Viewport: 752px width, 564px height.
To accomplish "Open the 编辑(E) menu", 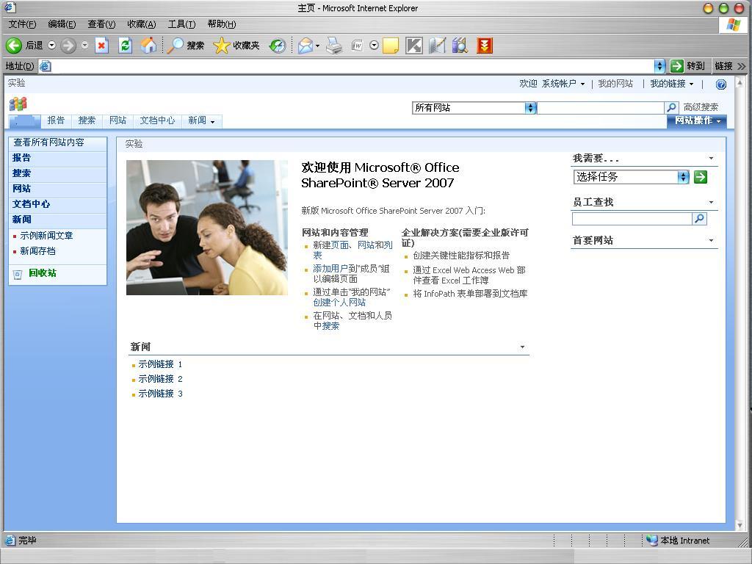I will click(62, 24).
